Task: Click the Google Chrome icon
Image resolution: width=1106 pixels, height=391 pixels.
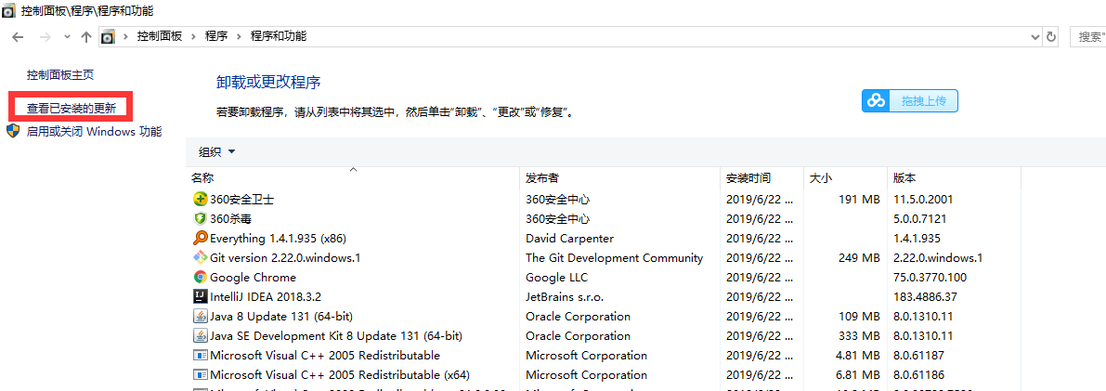Action: 200,278
